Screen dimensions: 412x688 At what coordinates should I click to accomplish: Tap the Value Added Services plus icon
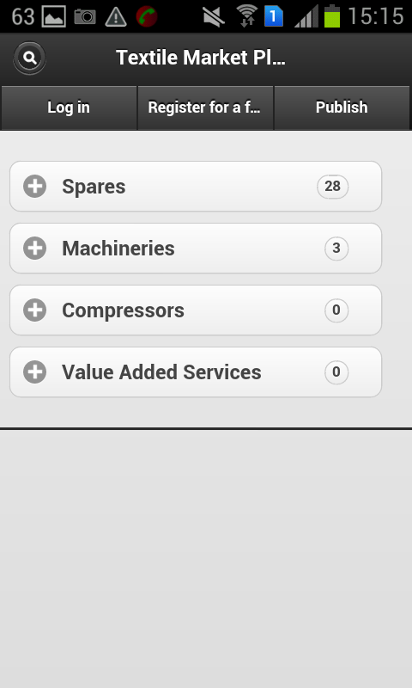[x=34, y=372]
